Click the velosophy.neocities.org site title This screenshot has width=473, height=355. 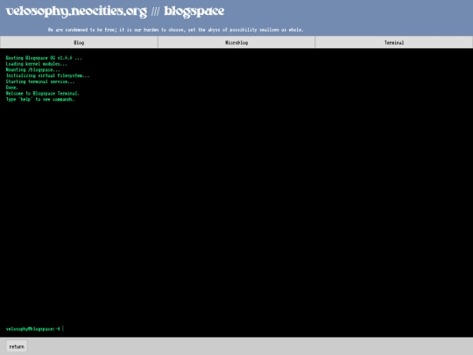[x=76, y=11]
